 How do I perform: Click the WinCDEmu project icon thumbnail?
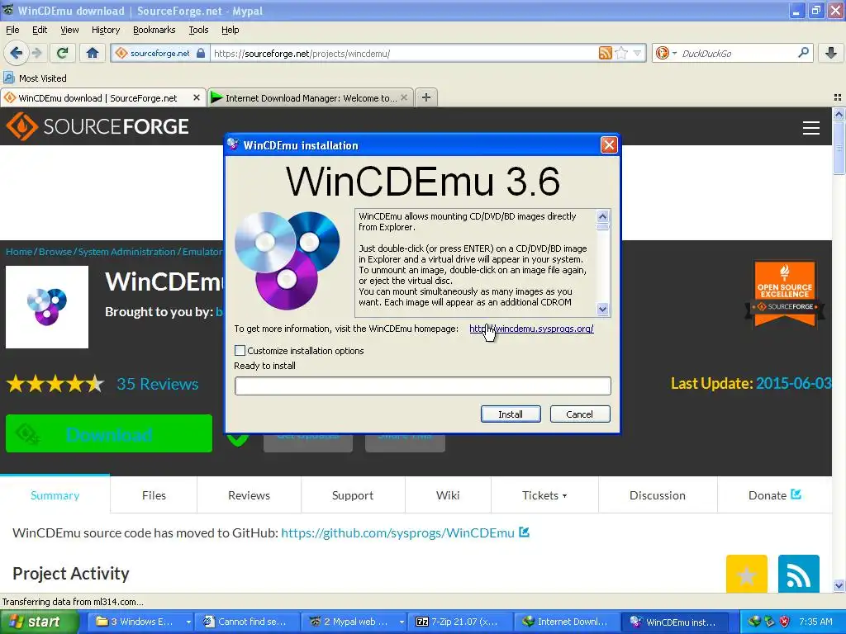click(47, 307)
